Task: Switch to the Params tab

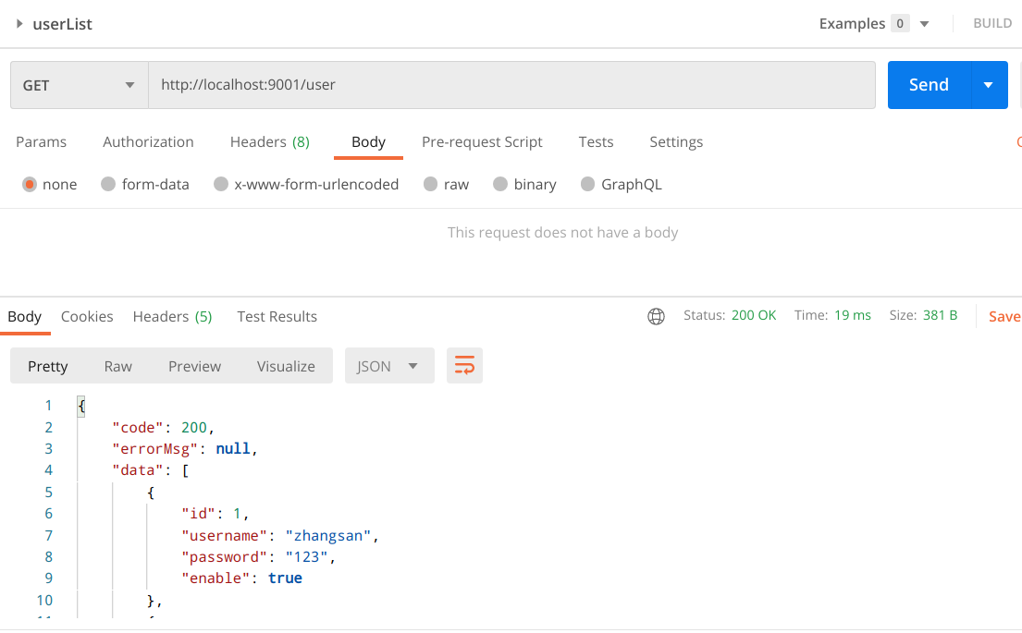Action: click(42, 142)
